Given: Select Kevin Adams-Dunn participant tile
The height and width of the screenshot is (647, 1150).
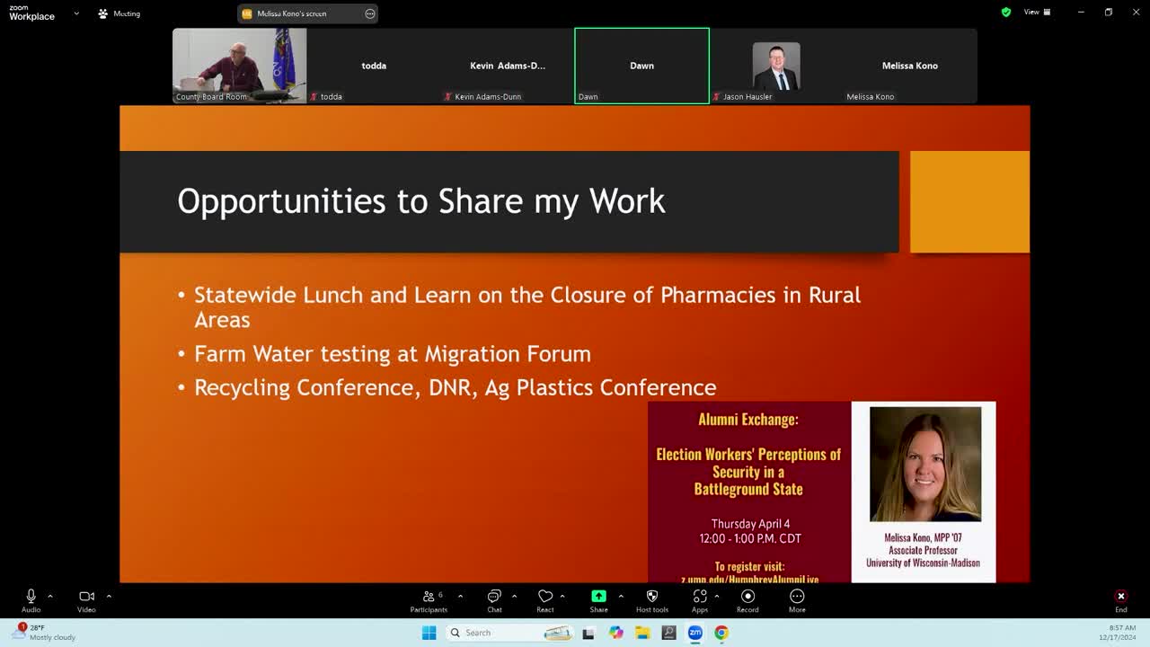Looking at the screenshot, I should coord(508,66).
